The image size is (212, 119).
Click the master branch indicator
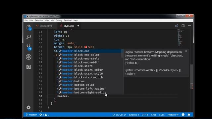[31, 115]
